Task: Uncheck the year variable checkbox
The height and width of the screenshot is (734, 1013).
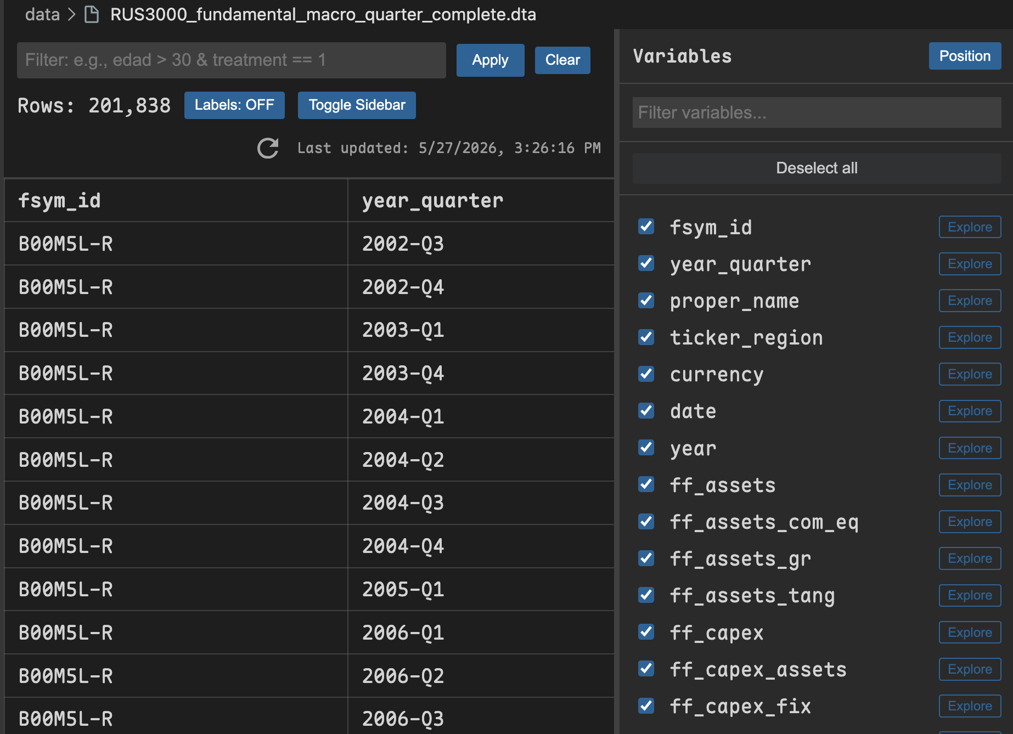Action: [646, 448]
